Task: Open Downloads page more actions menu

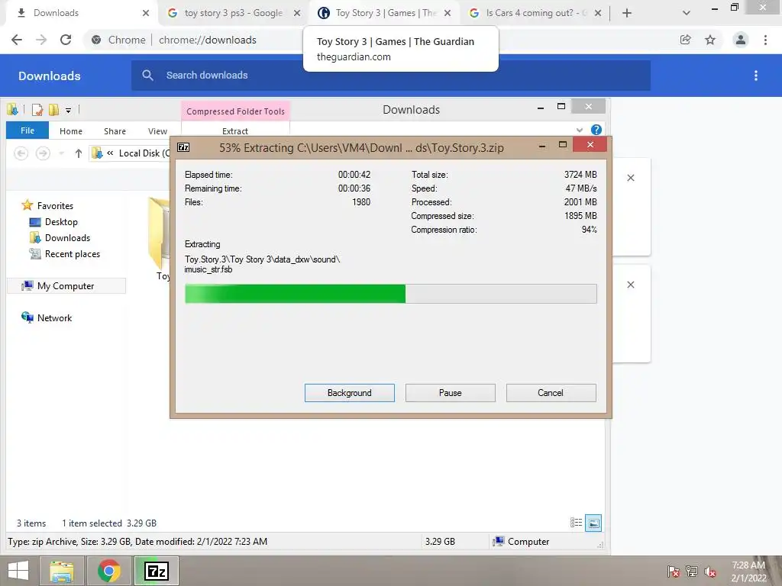Action: (756, 76)
